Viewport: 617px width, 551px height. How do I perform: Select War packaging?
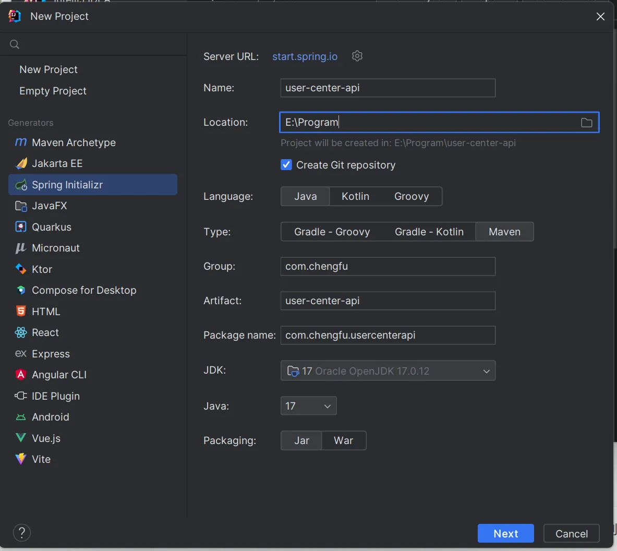(x=344, y=440)
